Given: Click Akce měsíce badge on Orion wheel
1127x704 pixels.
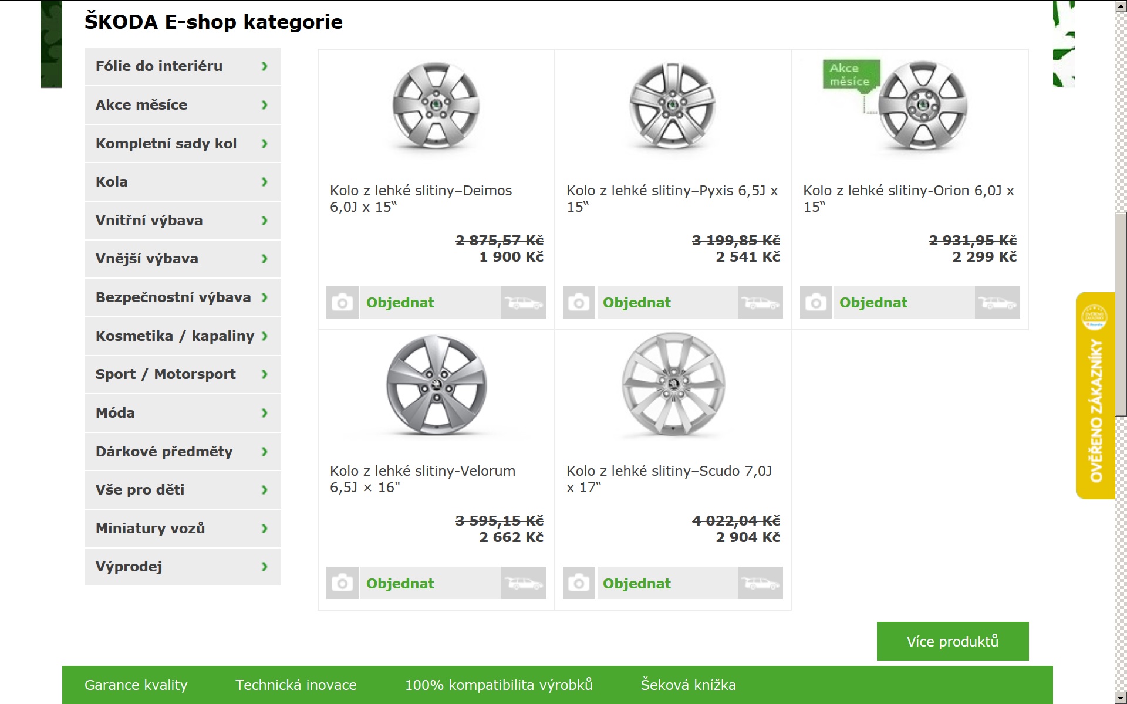Looking at the screenshot, I should [x=851, y=75].
